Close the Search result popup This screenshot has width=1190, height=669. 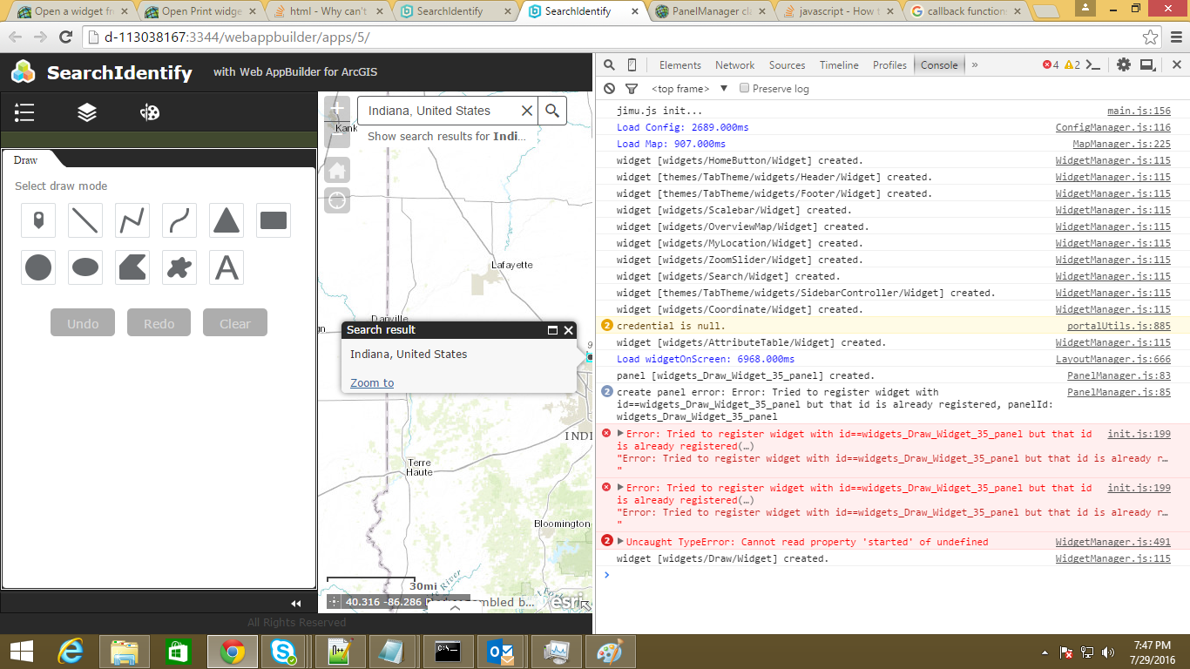pos(569,330)
